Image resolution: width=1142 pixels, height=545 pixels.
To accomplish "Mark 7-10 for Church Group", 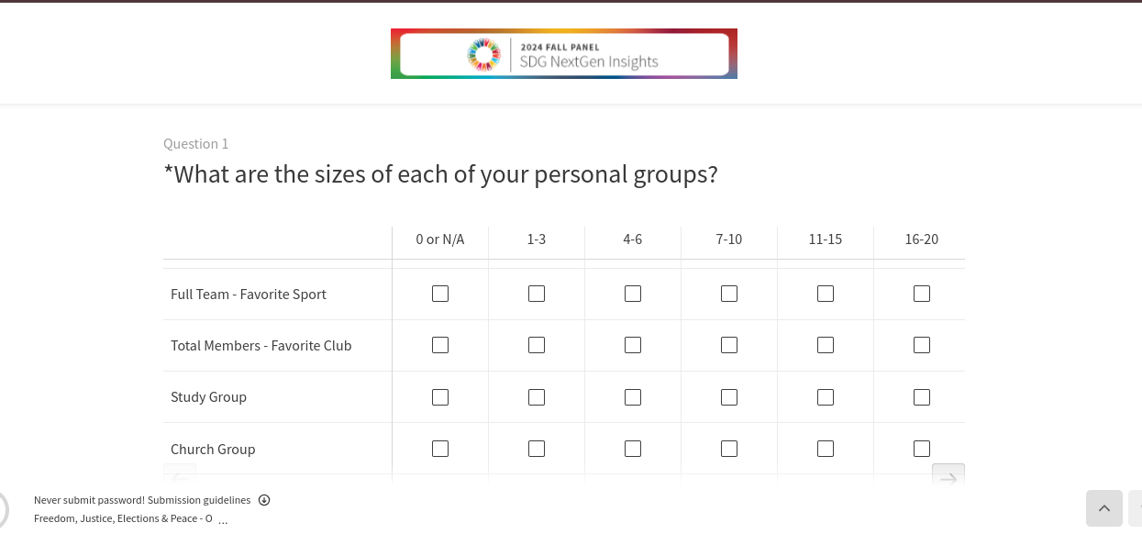I will click(x=729, y=449).
